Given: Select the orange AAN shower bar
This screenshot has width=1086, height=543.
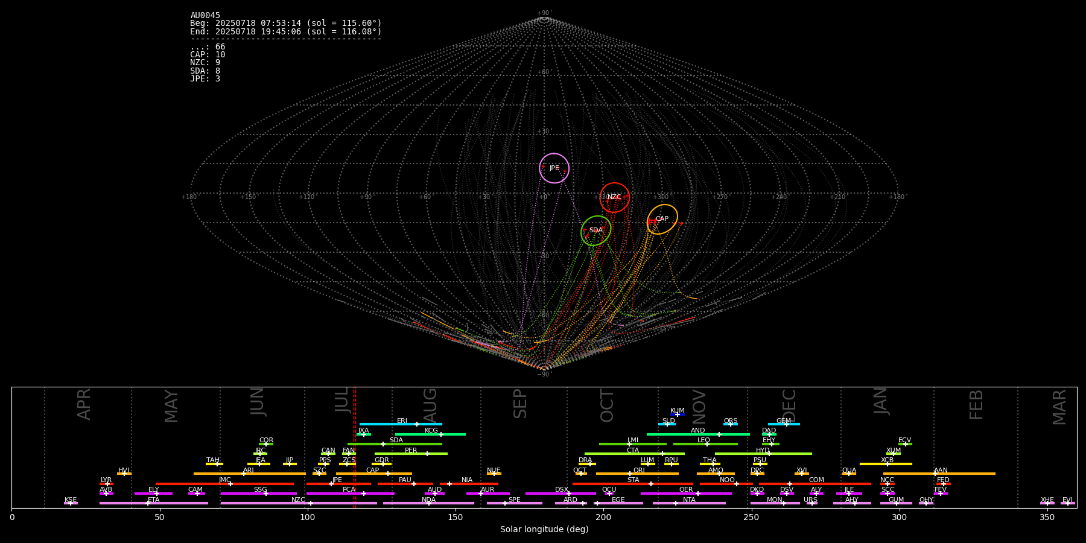Looking at the screenshot, I should pos(939,474).
